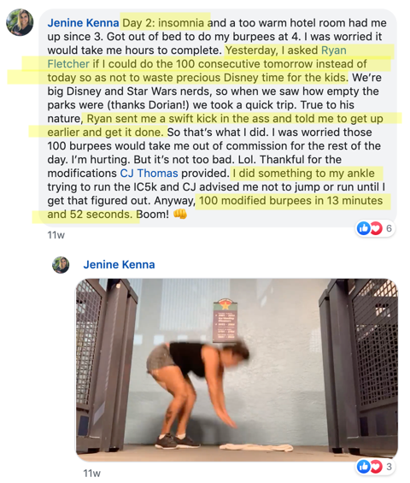This screenshot has width=410, height=483.
Task: Click the fist emoji after Boom!
Action: [x=180, y=214]
